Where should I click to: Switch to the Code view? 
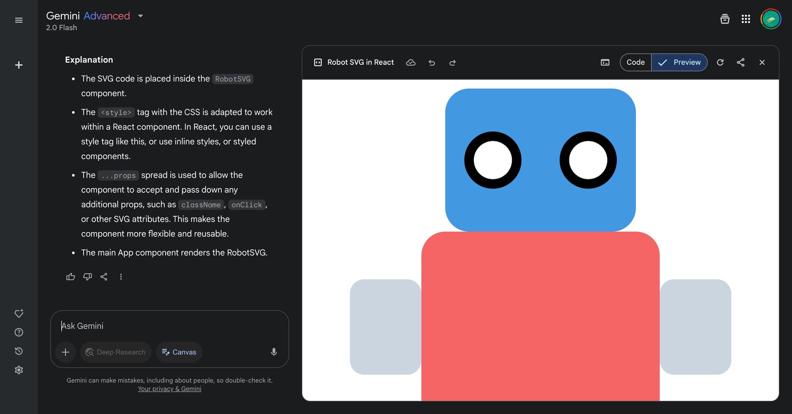pyautogui.click(x=635, y=63)
